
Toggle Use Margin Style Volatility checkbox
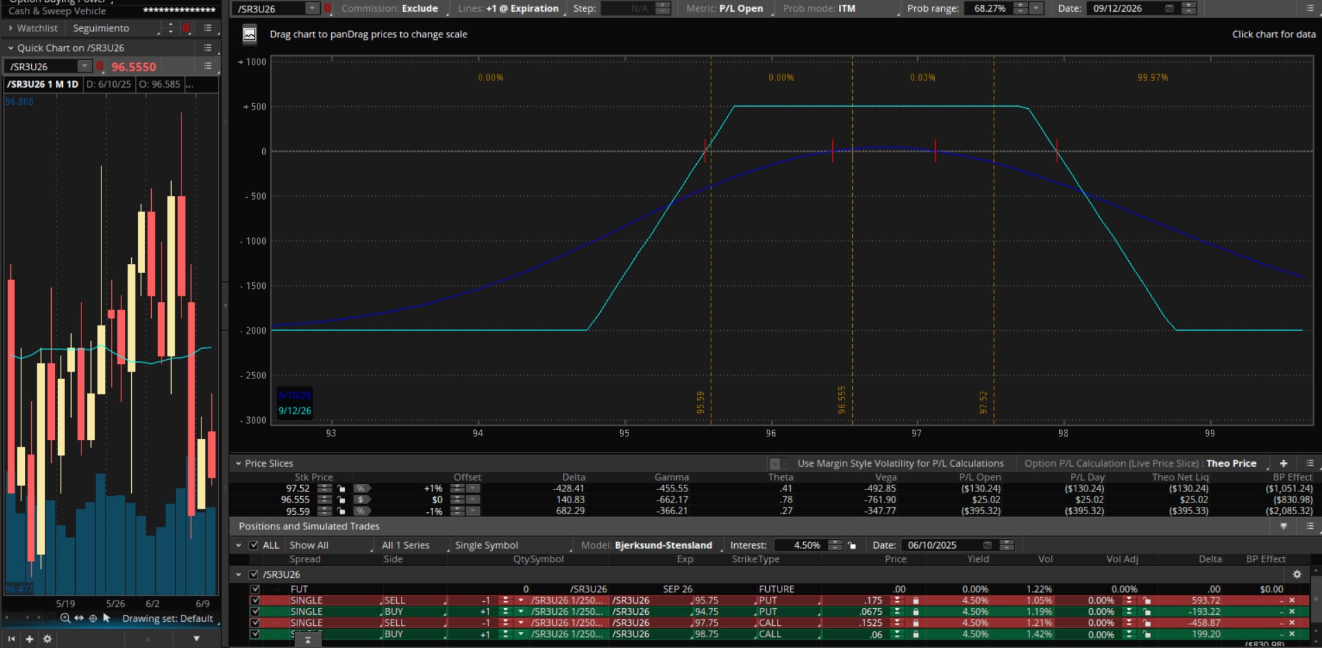(x=776, y=463)
